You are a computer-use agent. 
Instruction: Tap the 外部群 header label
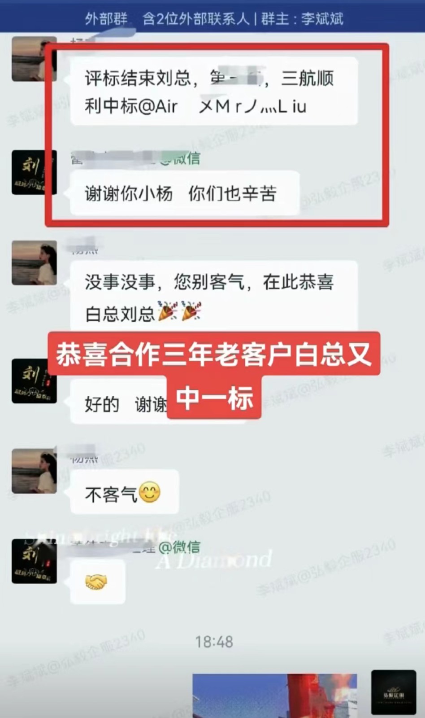[106, 19]
